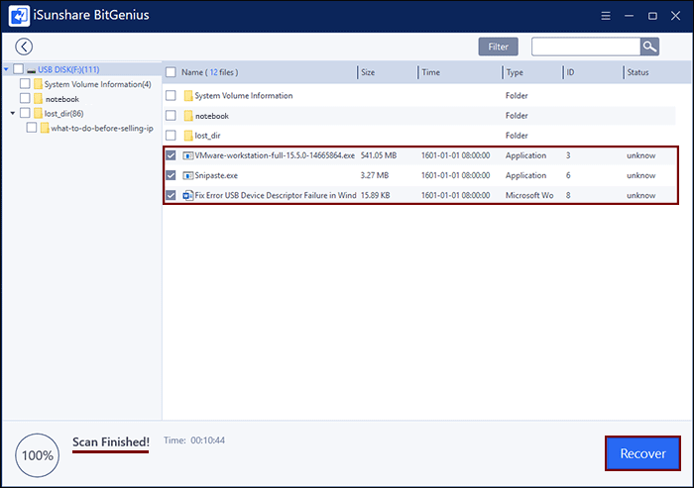Minimize the BitGenius window

point(629,16)
